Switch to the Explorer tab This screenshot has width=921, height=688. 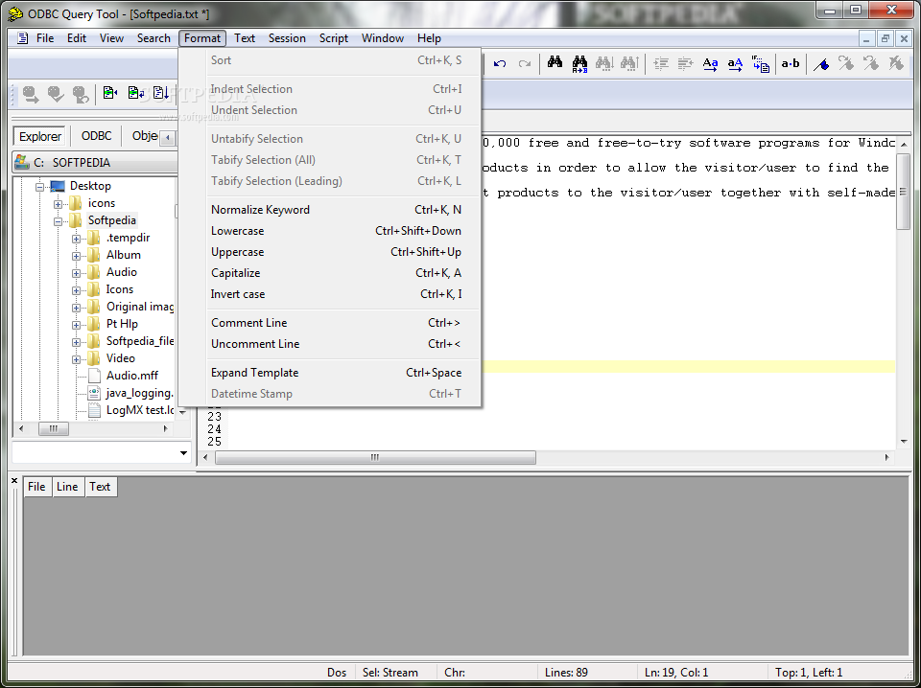[x=40, y=136]
